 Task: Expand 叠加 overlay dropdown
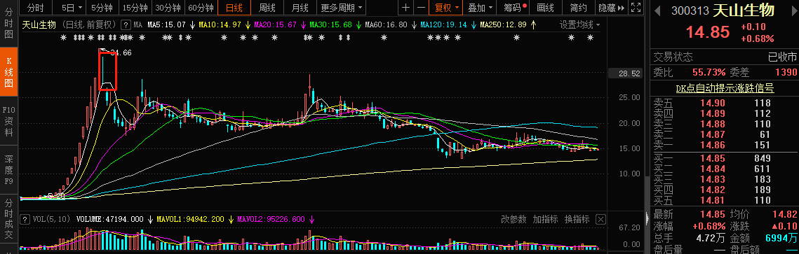tap(481, 8)
